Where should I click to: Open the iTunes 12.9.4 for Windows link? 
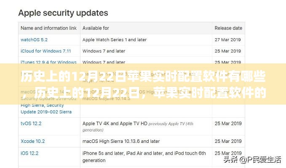(48, 62)
